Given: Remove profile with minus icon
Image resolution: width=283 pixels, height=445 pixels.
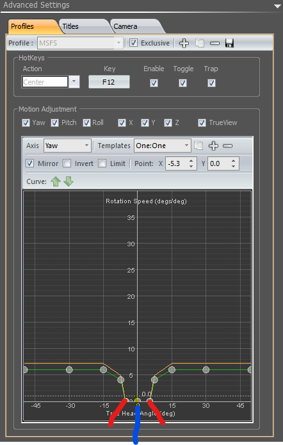Looking at the screenshot, I should [x=214, y=43].
